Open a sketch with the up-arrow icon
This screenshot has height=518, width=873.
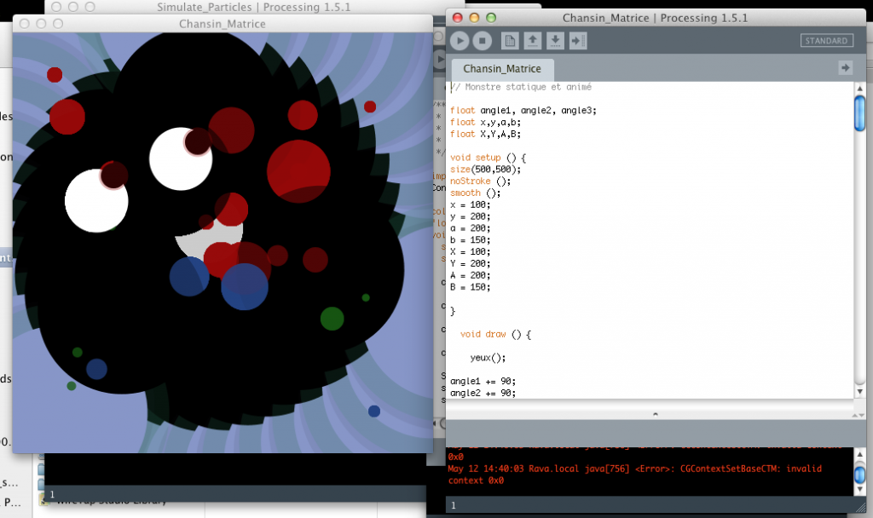(532, 41)
